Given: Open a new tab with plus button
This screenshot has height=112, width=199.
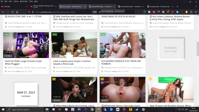Looking at the screenshot, I should [177, 7].
